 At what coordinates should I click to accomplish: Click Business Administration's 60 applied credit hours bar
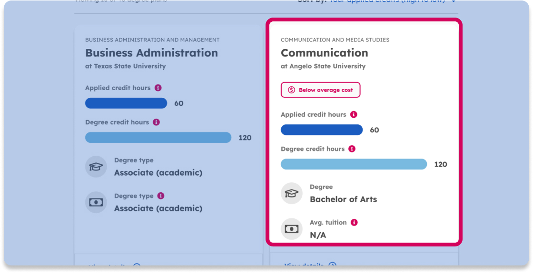tap(126, 103)
